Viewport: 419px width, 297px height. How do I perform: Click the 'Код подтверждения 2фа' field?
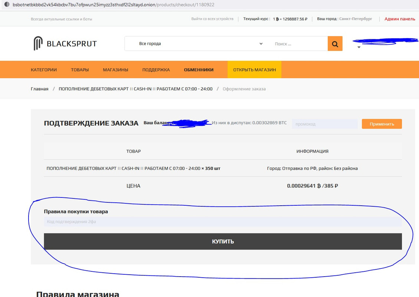pyautogui.click(x=223, y=222)
